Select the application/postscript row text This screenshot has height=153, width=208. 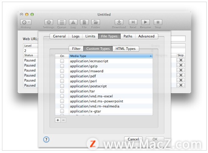point(88,86)
